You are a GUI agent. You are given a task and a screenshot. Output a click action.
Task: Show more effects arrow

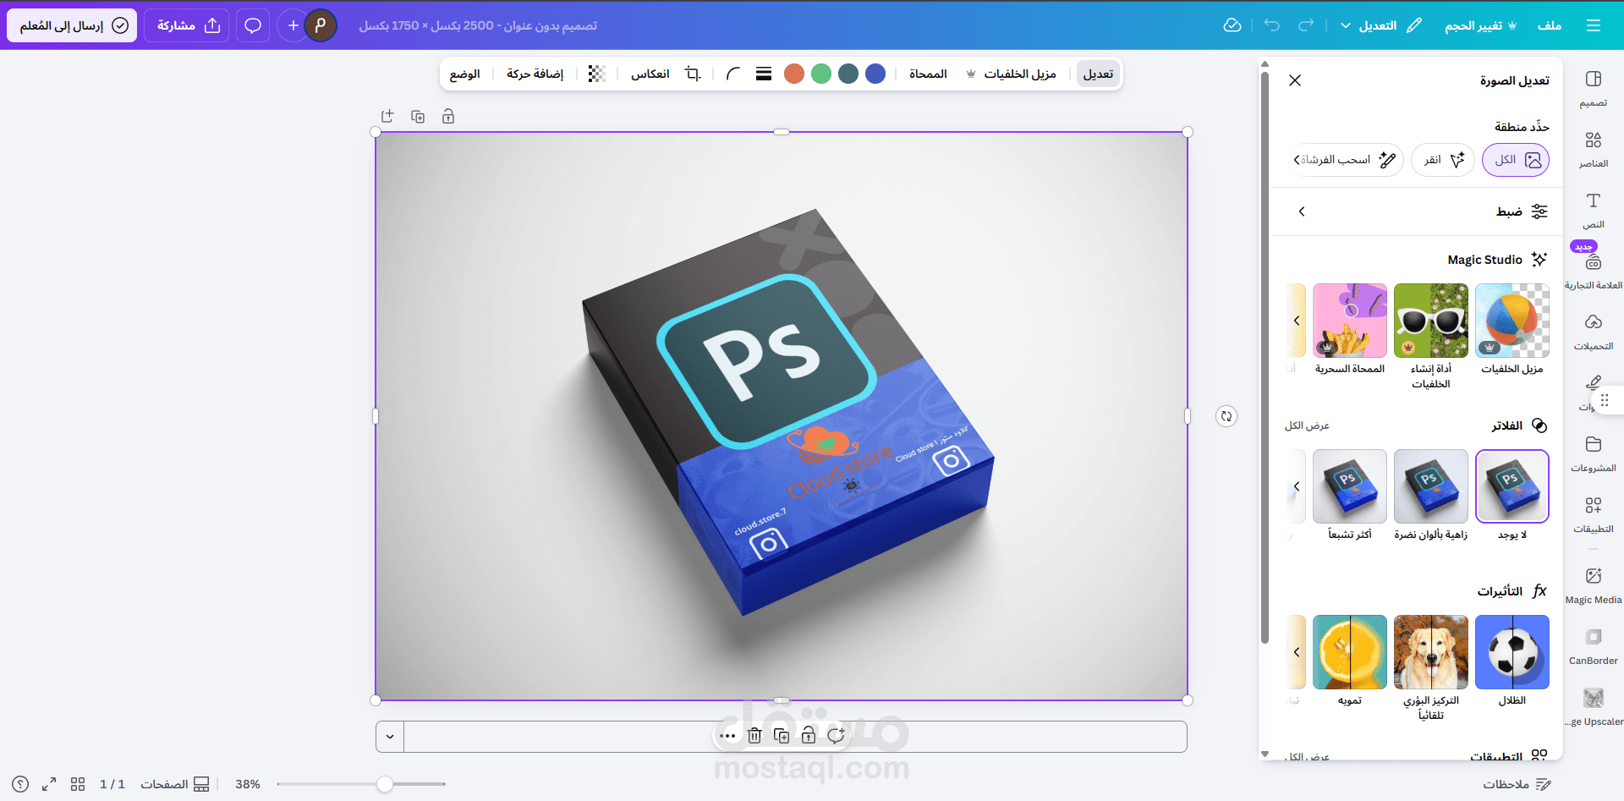[x=1297, y=652]
